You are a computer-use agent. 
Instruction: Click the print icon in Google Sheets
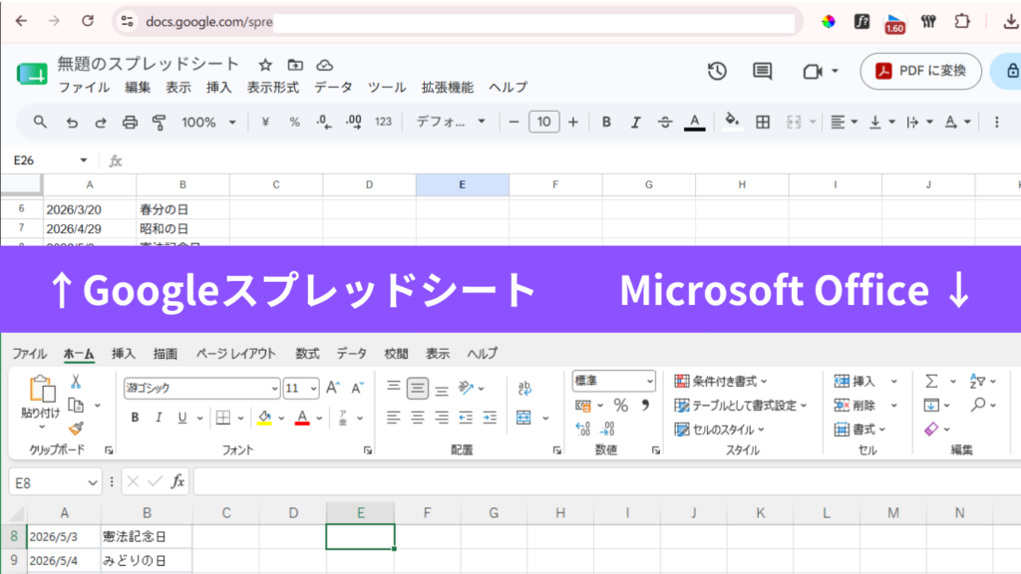(131, 123)
